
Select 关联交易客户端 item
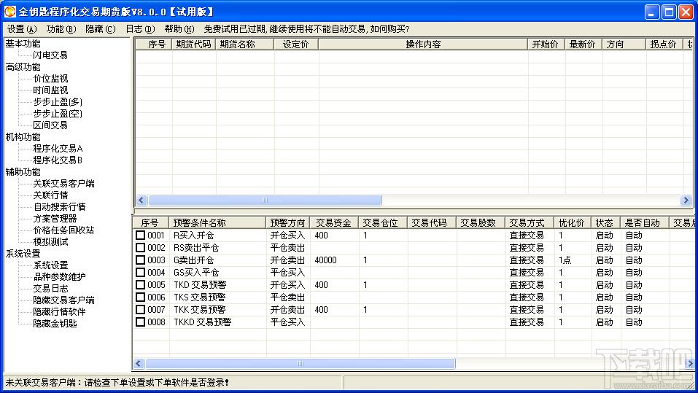pyautogui.click(x=63, y=183)
